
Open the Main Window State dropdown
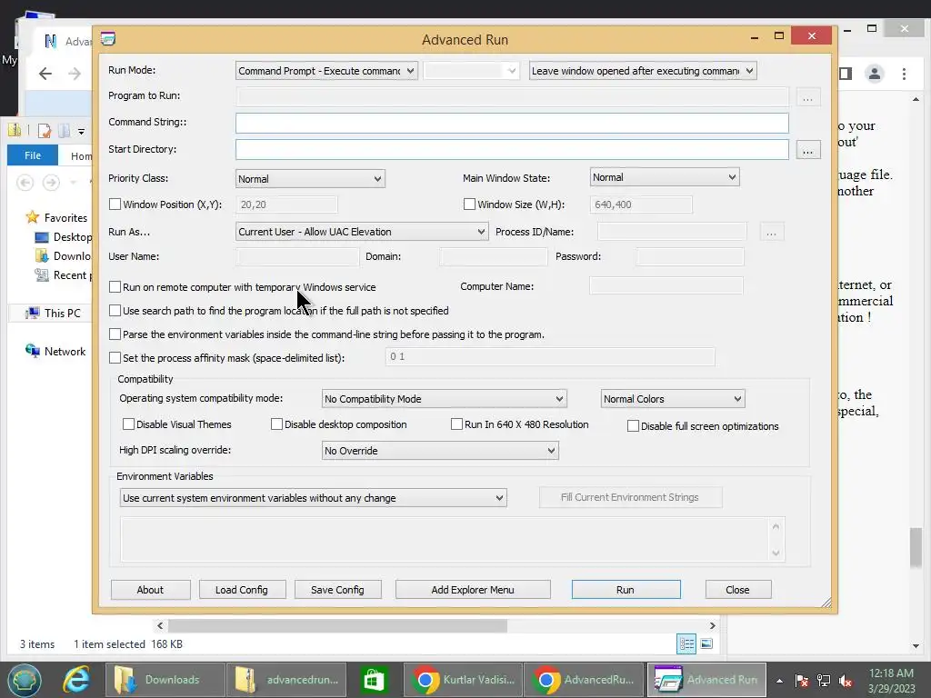pos(665,177)
